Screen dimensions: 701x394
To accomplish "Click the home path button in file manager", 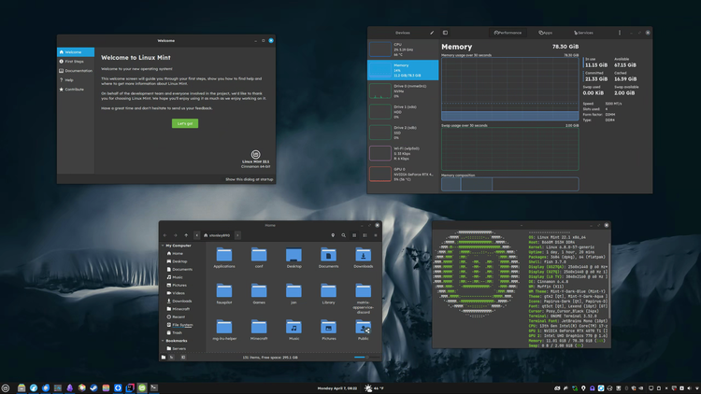I will pyautogui.click(x=217, y=235).
